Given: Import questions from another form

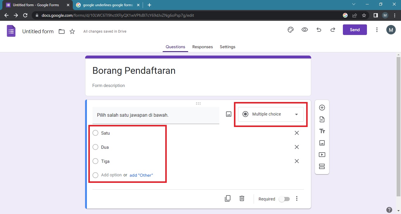Looking at the screenshot, I should point(322,119).
